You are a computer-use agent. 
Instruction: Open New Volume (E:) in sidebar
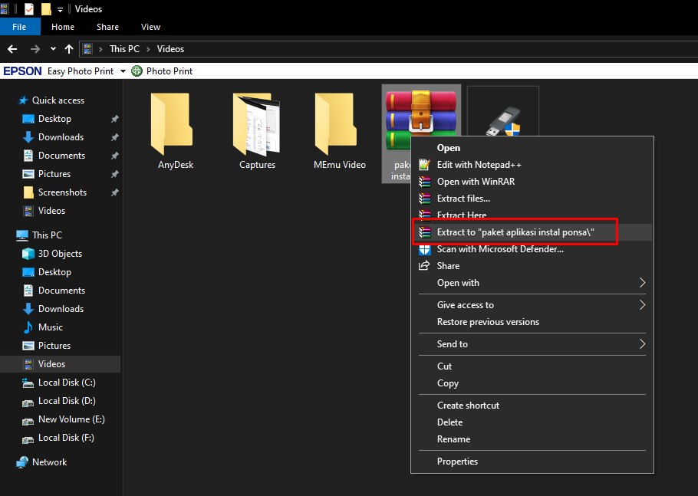click(71, 419)
